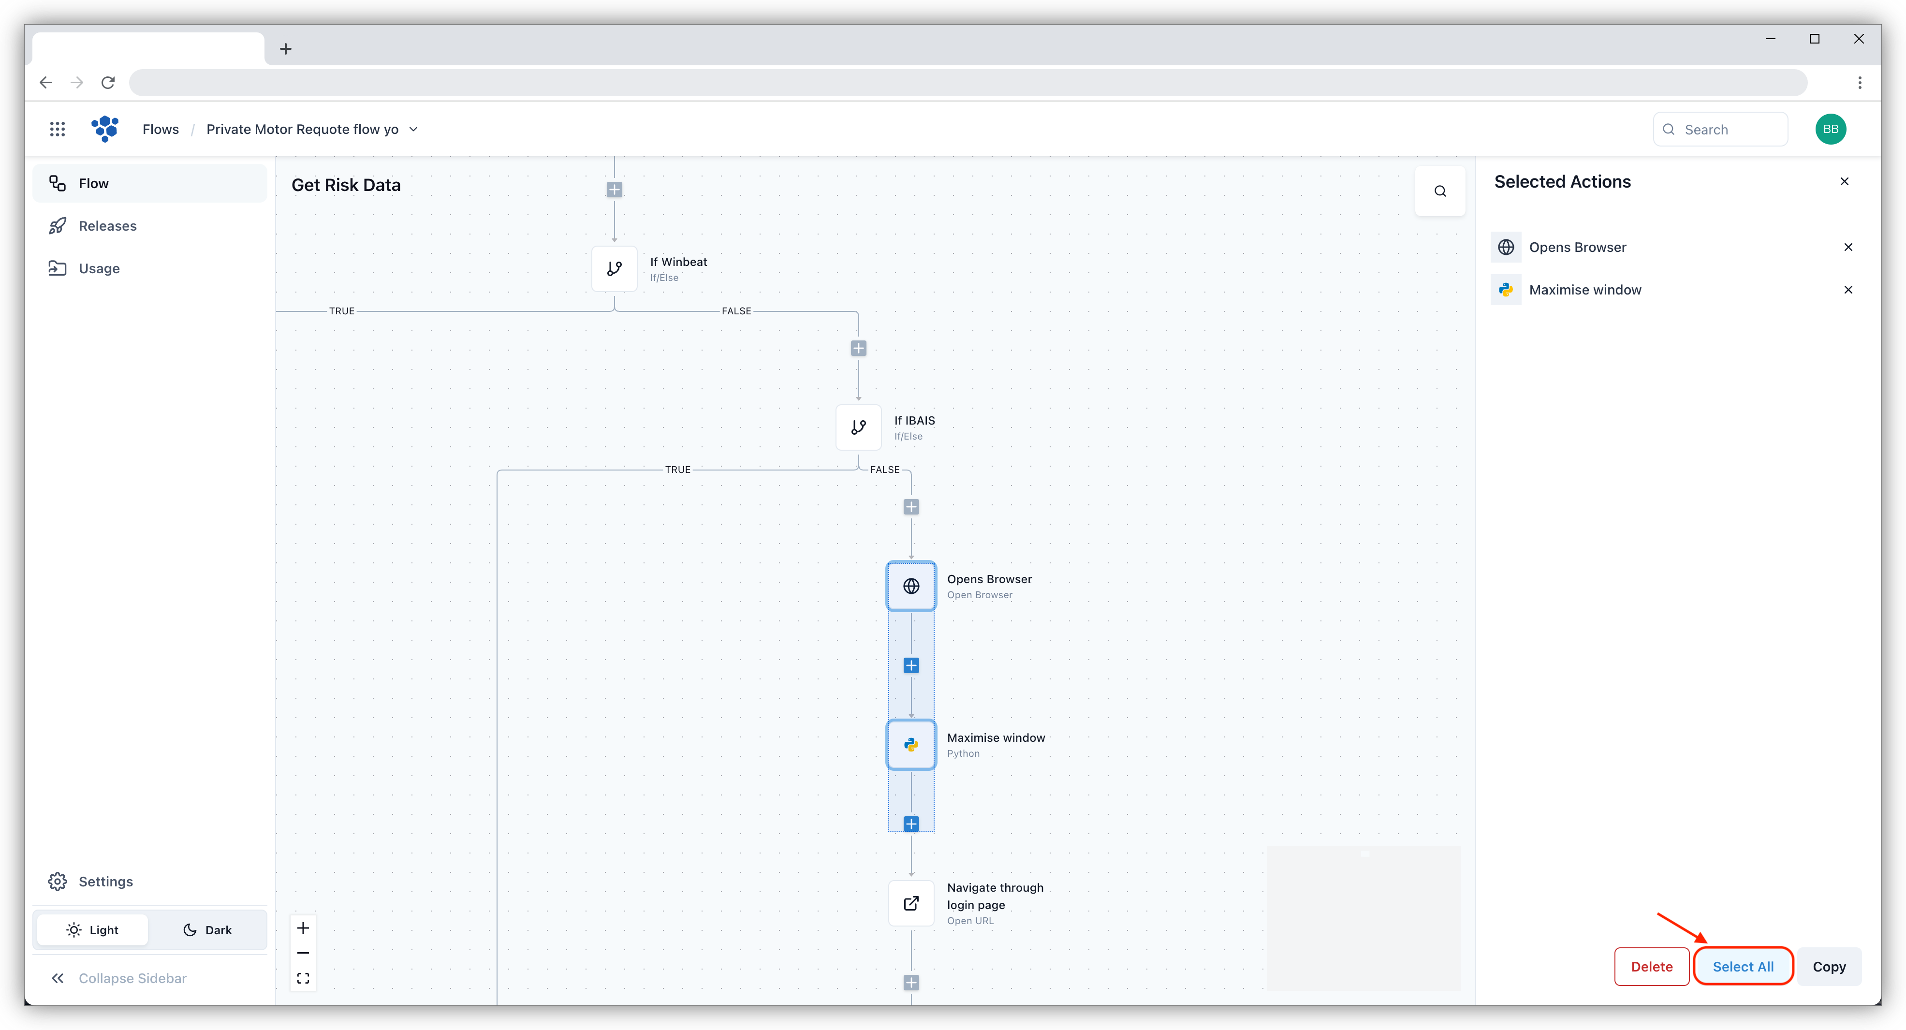Open the browser options menu

[1860, 82]
